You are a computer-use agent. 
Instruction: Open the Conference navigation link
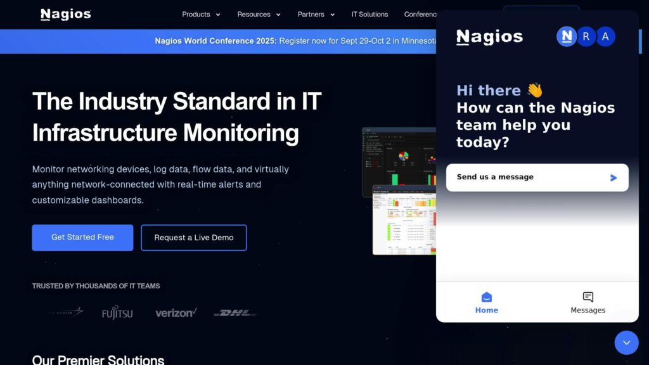coord(420,15)
